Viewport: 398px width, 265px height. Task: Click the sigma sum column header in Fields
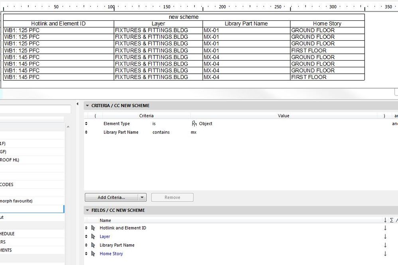pos(392,220)
